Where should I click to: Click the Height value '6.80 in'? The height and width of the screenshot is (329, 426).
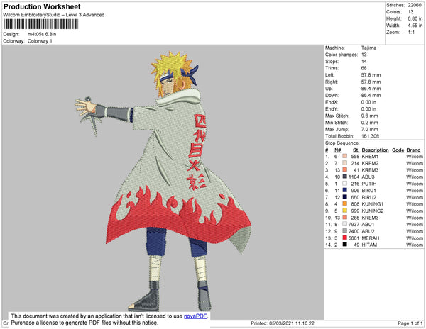[x=415, y=18]
